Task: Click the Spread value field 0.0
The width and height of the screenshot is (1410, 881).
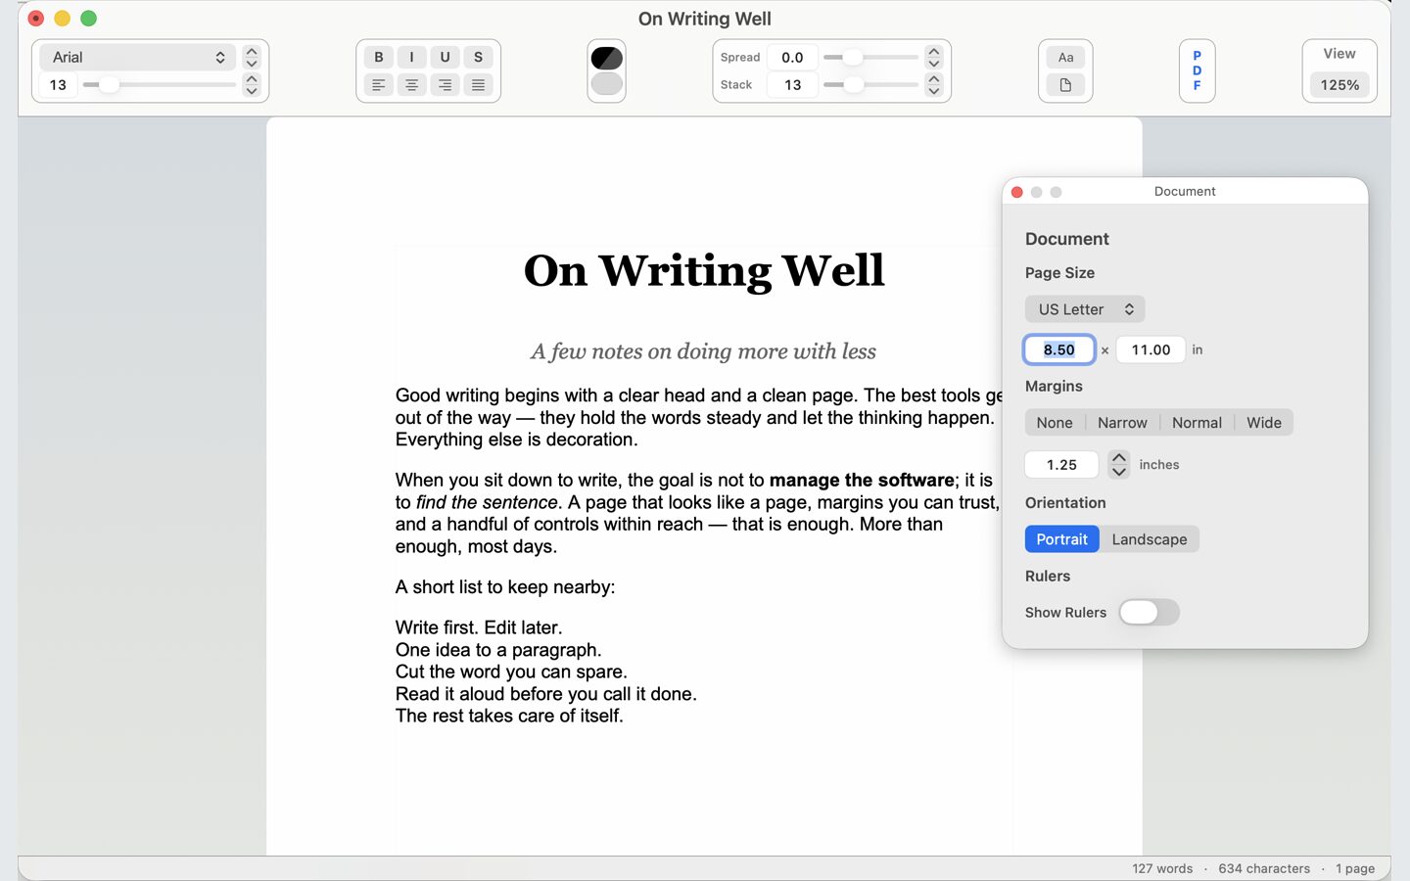Action: (x=792, y=58)
